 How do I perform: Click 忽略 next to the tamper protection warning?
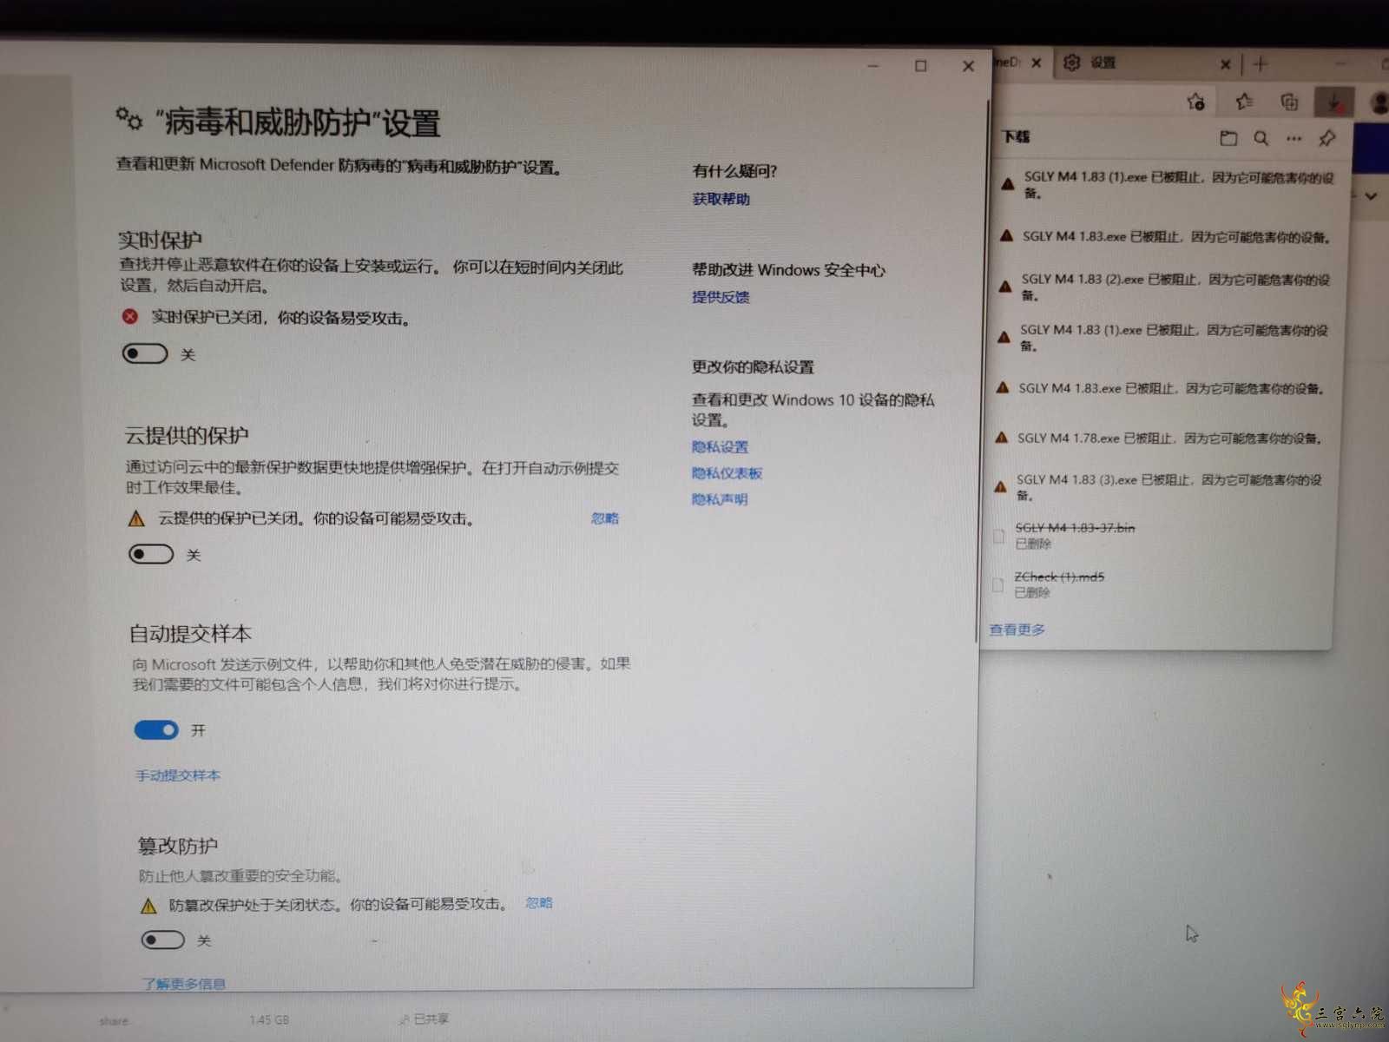click(x=539, y=903)
